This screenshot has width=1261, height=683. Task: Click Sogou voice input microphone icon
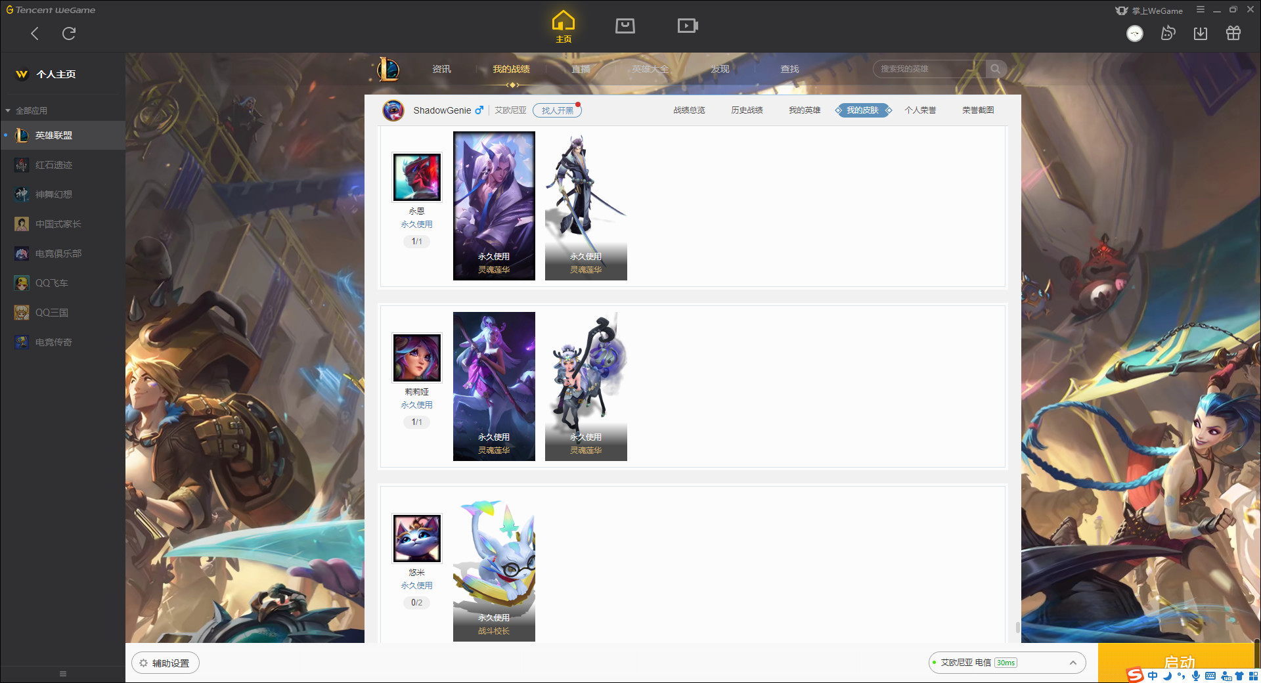(x=1196, y=676)
